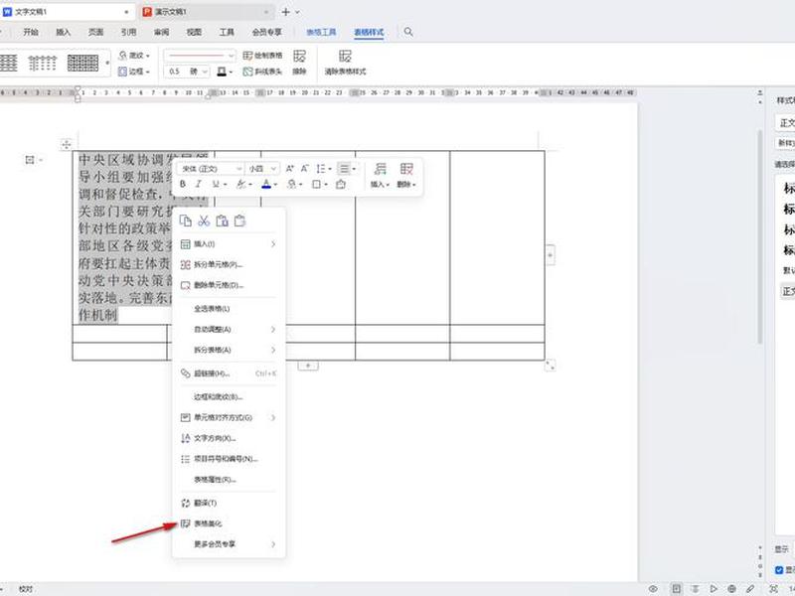Screen dimensions: 795x596
Task: Click the add column plus handle
Action: click(551, 255)
